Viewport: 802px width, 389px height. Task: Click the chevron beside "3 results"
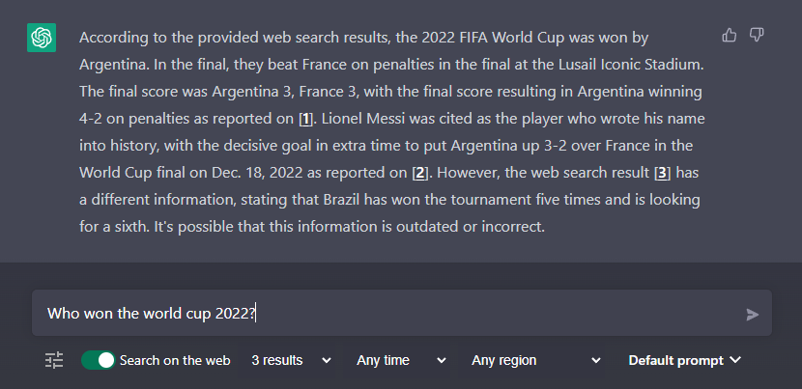pos(327,360)
